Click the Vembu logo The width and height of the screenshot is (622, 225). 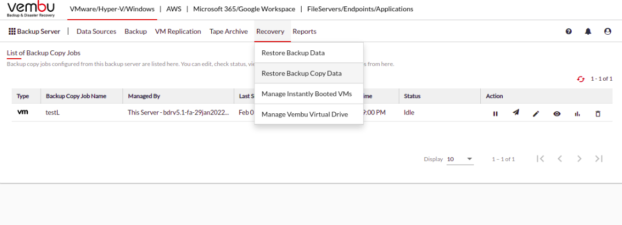[31, 10]
